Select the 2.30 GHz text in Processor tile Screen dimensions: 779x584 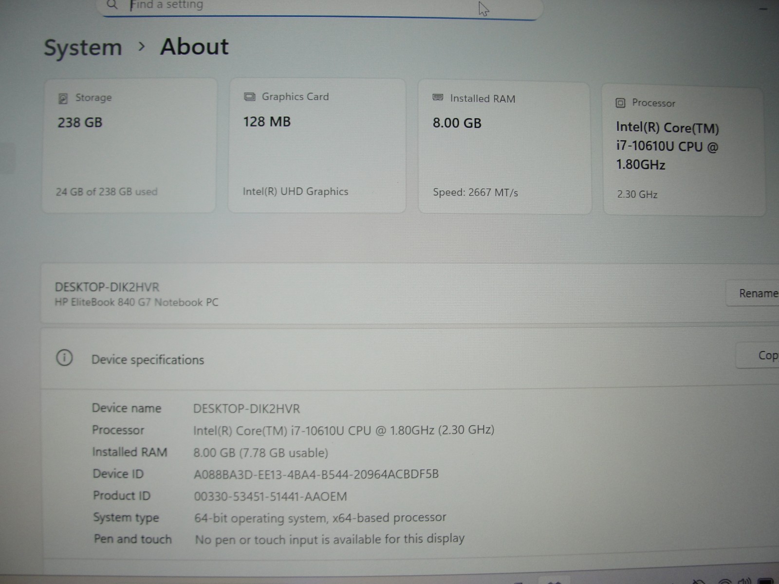click(637, 194)
